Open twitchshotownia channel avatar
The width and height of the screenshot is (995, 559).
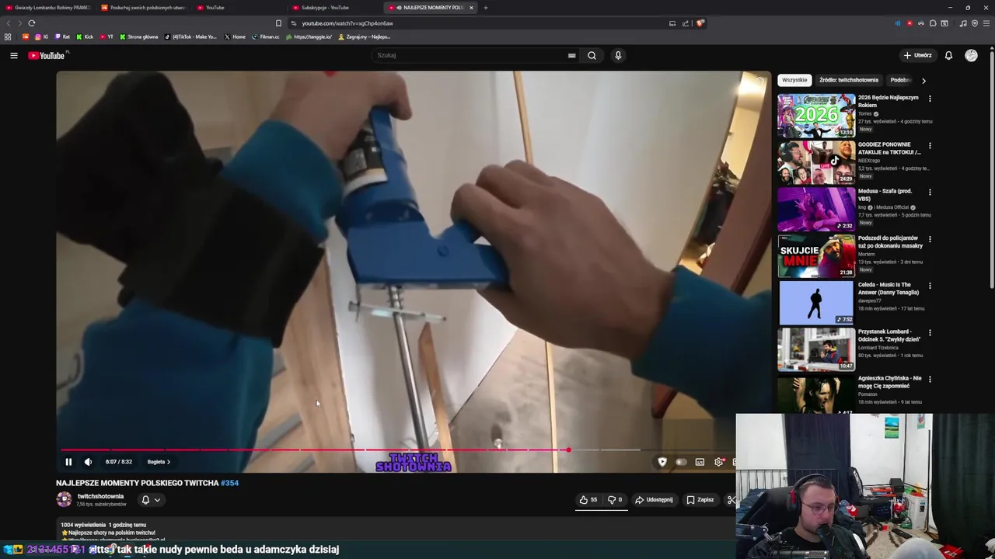point(64,499)
